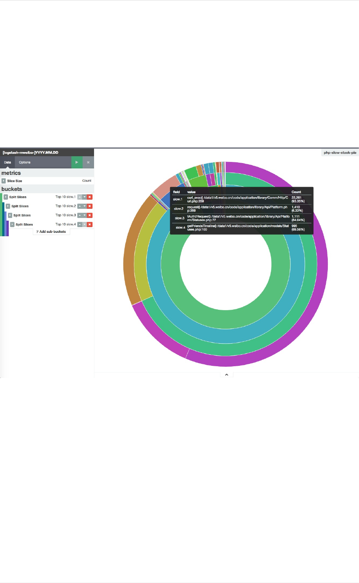
Task: Click the Count label of Slice Size
Action: [87, 181]
